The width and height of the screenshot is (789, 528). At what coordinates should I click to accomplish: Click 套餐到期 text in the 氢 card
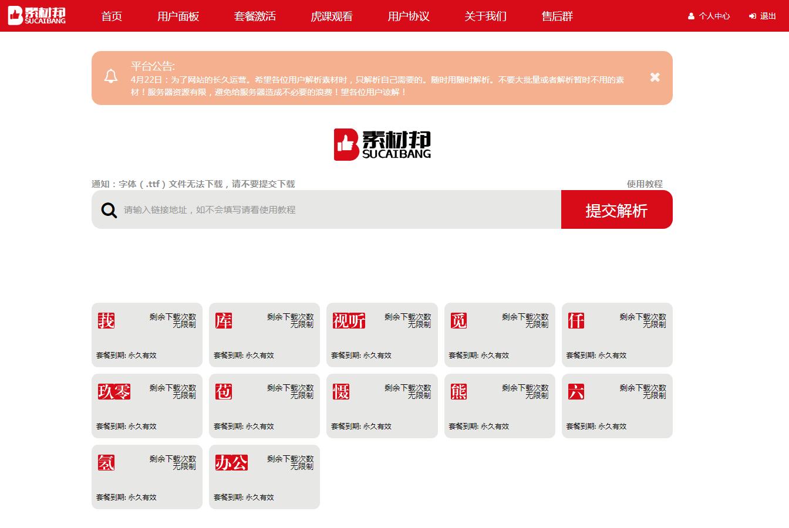click(x=126, y=497)
